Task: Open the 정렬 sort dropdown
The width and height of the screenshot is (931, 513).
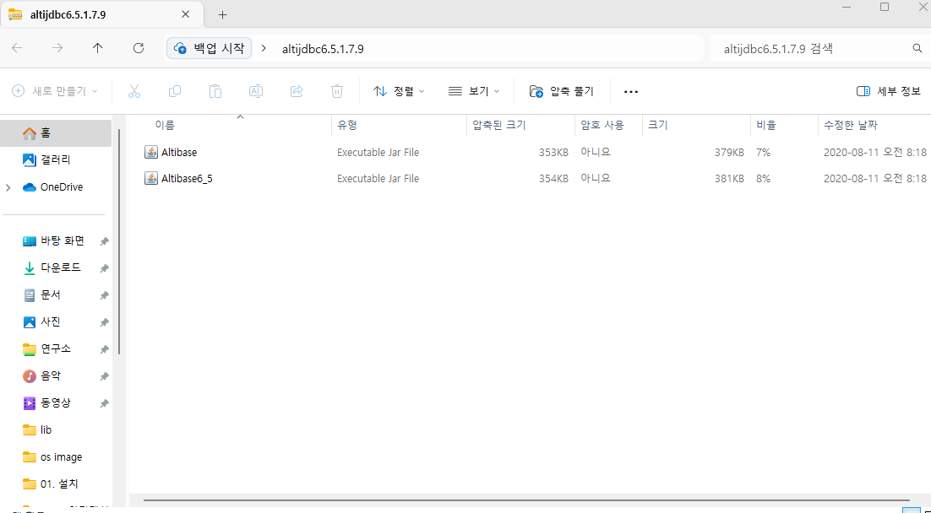Action: pos(399,91)
